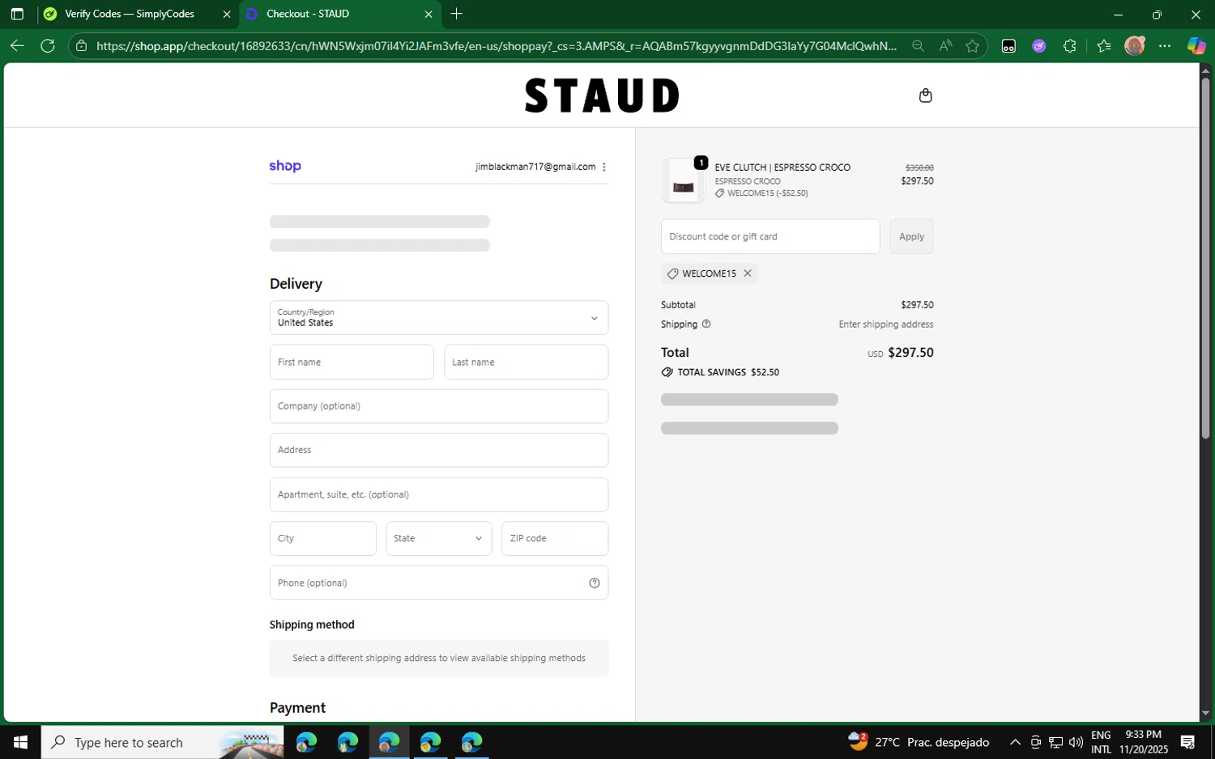Focus the Phone (optional) field
1215x759 pixels.
pyautogui.click(x=439, y=583)
